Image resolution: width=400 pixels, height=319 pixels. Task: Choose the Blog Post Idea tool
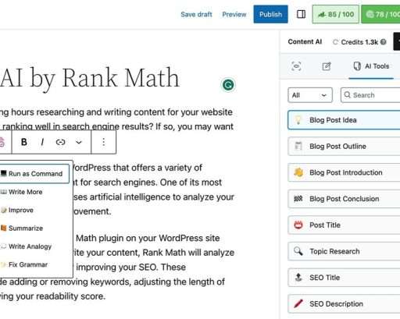click(344, 120)
